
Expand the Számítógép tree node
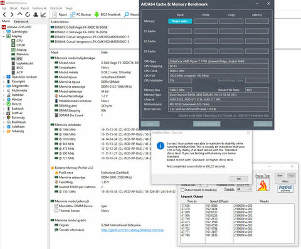[4, 32]
